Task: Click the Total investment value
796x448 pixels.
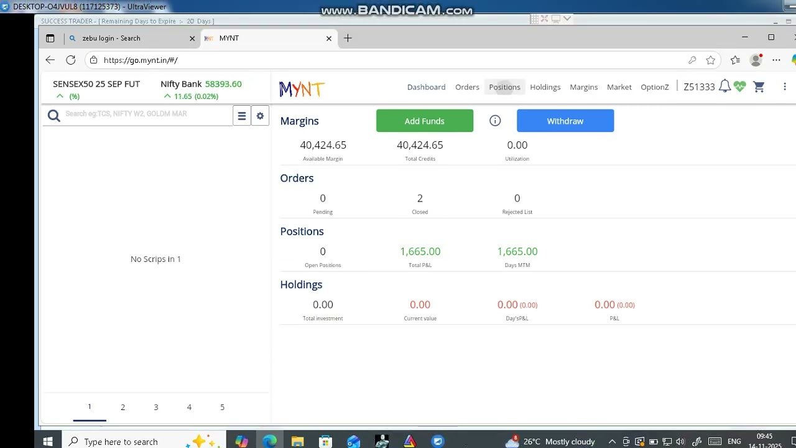Action: coord(323,305)
